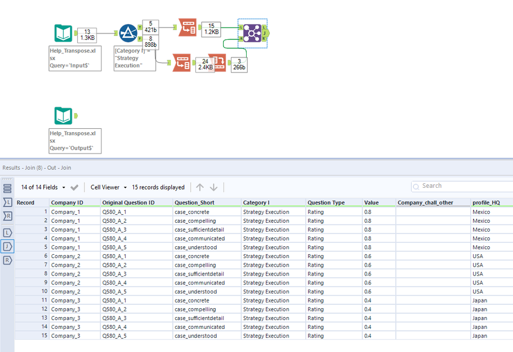
Task: Click the Category I column header
Action: 274,202
